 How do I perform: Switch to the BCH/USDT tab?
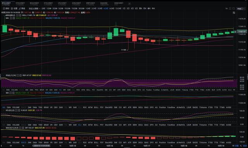[x=34, y=3]
